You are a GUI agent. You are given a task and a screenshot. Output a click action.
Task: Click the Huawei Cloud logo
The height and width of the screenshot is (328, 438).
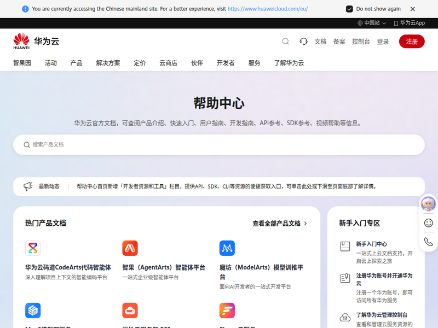pos(36,42)
